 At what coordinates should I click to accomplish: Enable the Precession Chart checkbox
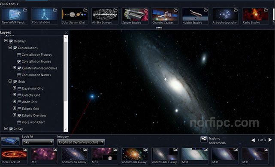19,122
